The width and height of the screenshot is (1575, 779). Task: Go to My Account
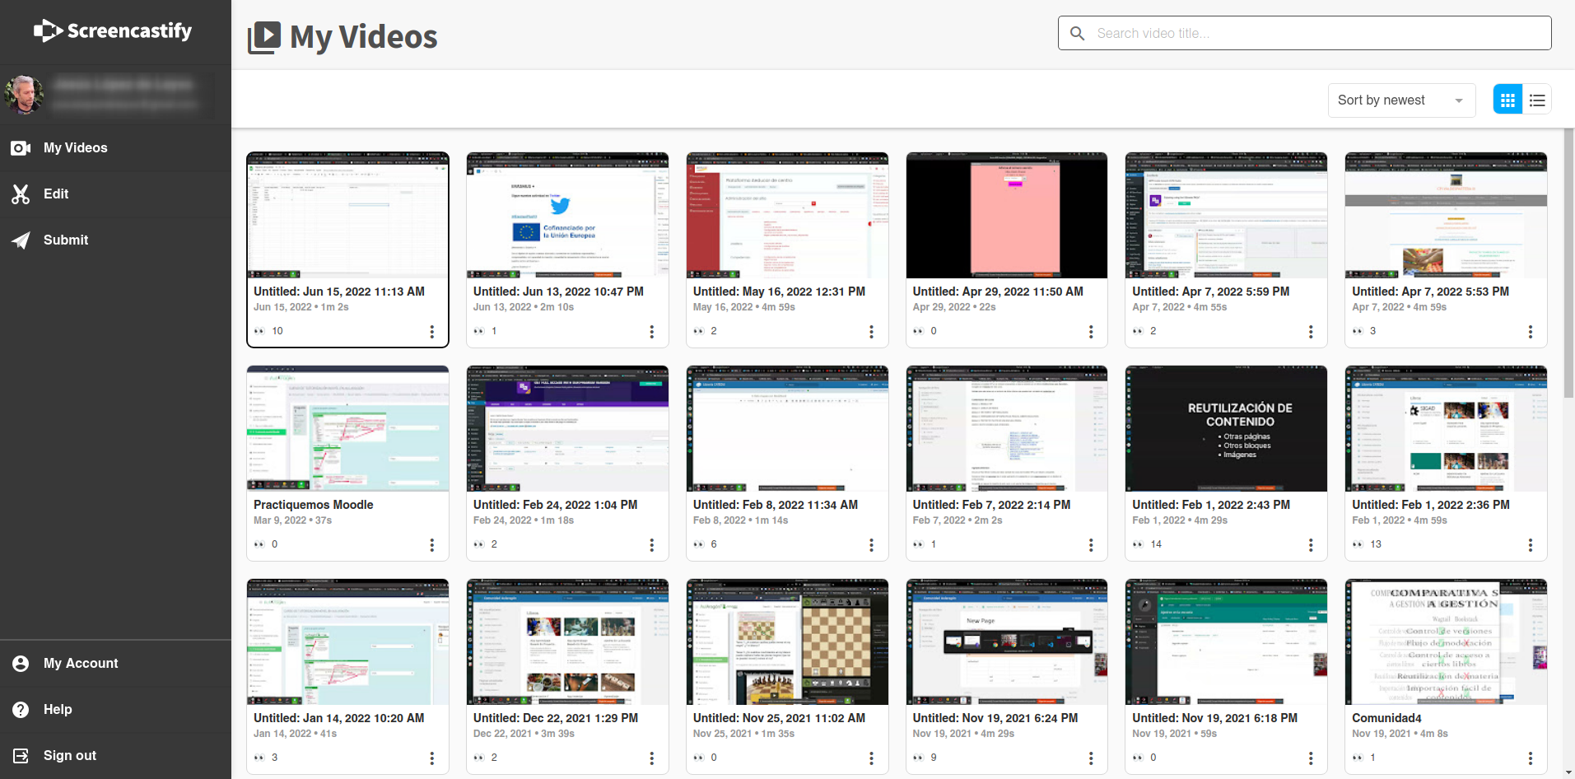coord(115,664)
